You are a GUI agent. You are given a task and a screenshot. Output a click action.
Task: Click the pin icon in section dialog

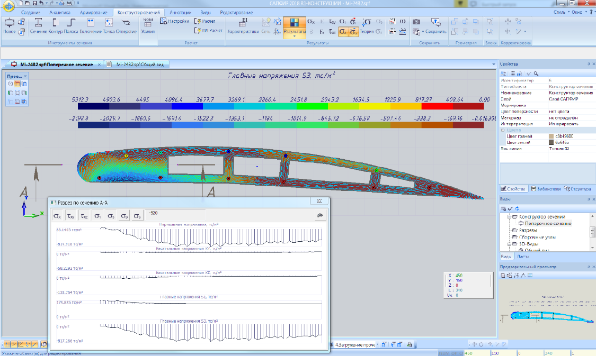(x=319, y=215)
